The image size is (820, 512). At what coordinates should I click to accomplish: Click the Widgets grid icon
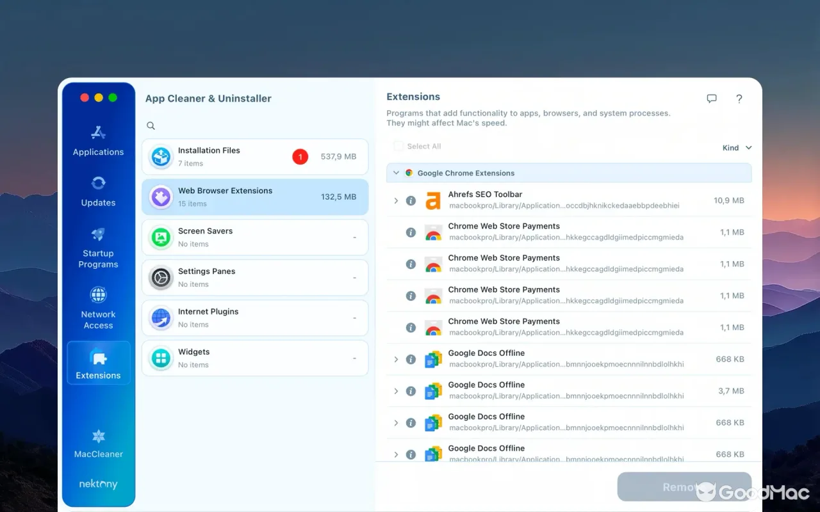pos(161,358)
